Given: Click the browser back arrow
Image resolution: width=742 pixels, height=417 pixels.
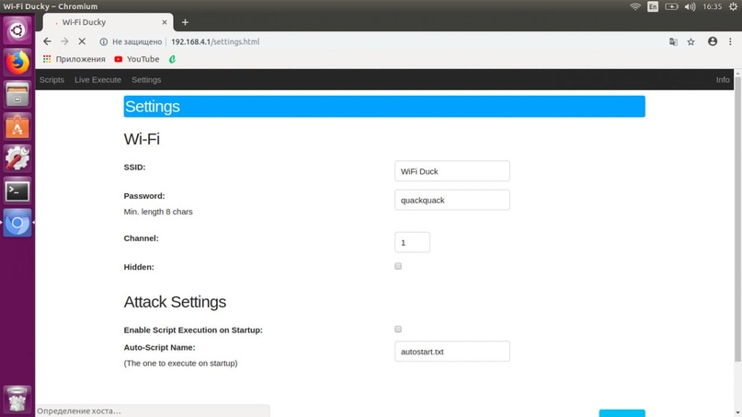Looking at the screenshot, I should pyautogui.click(x=47, y=41).
